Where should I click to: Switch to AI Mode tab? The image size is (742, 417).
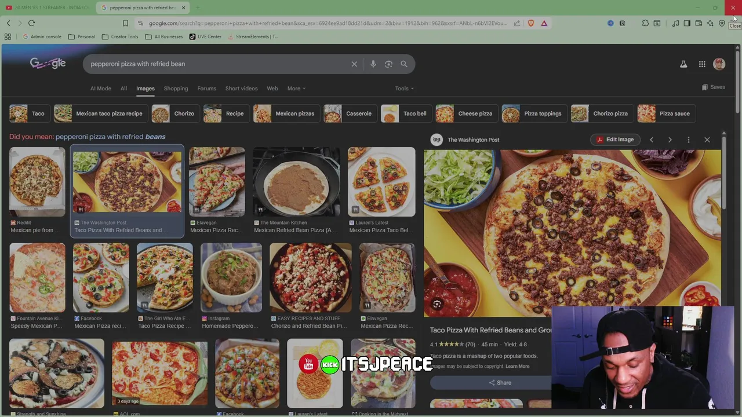pos(101,89)
